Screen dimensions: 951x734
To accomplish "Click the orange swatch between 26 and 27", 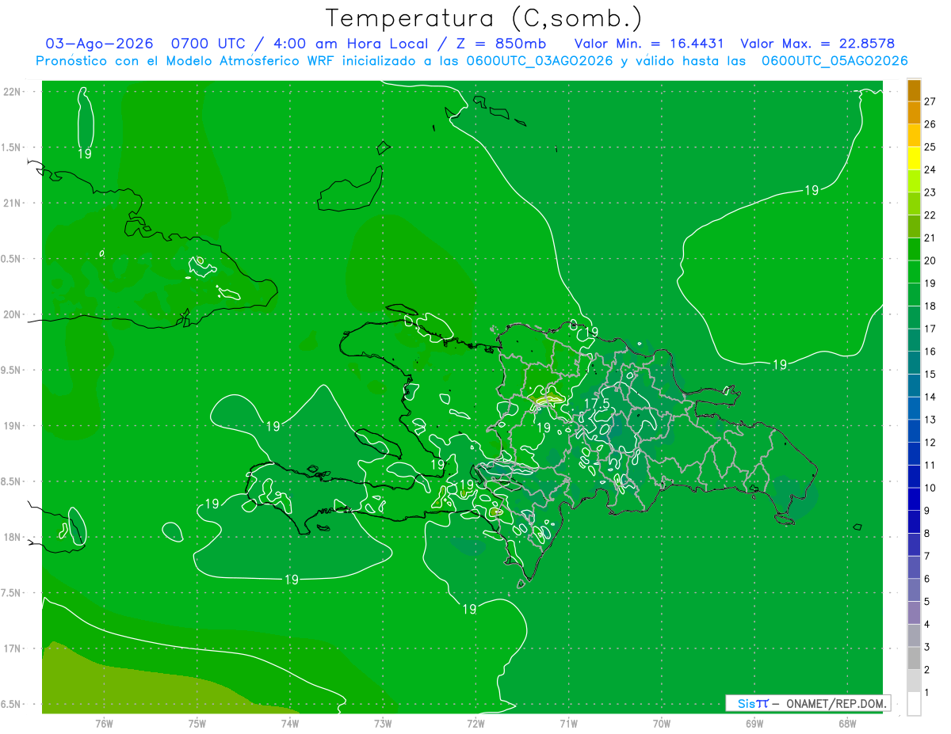I will (914, 112).
